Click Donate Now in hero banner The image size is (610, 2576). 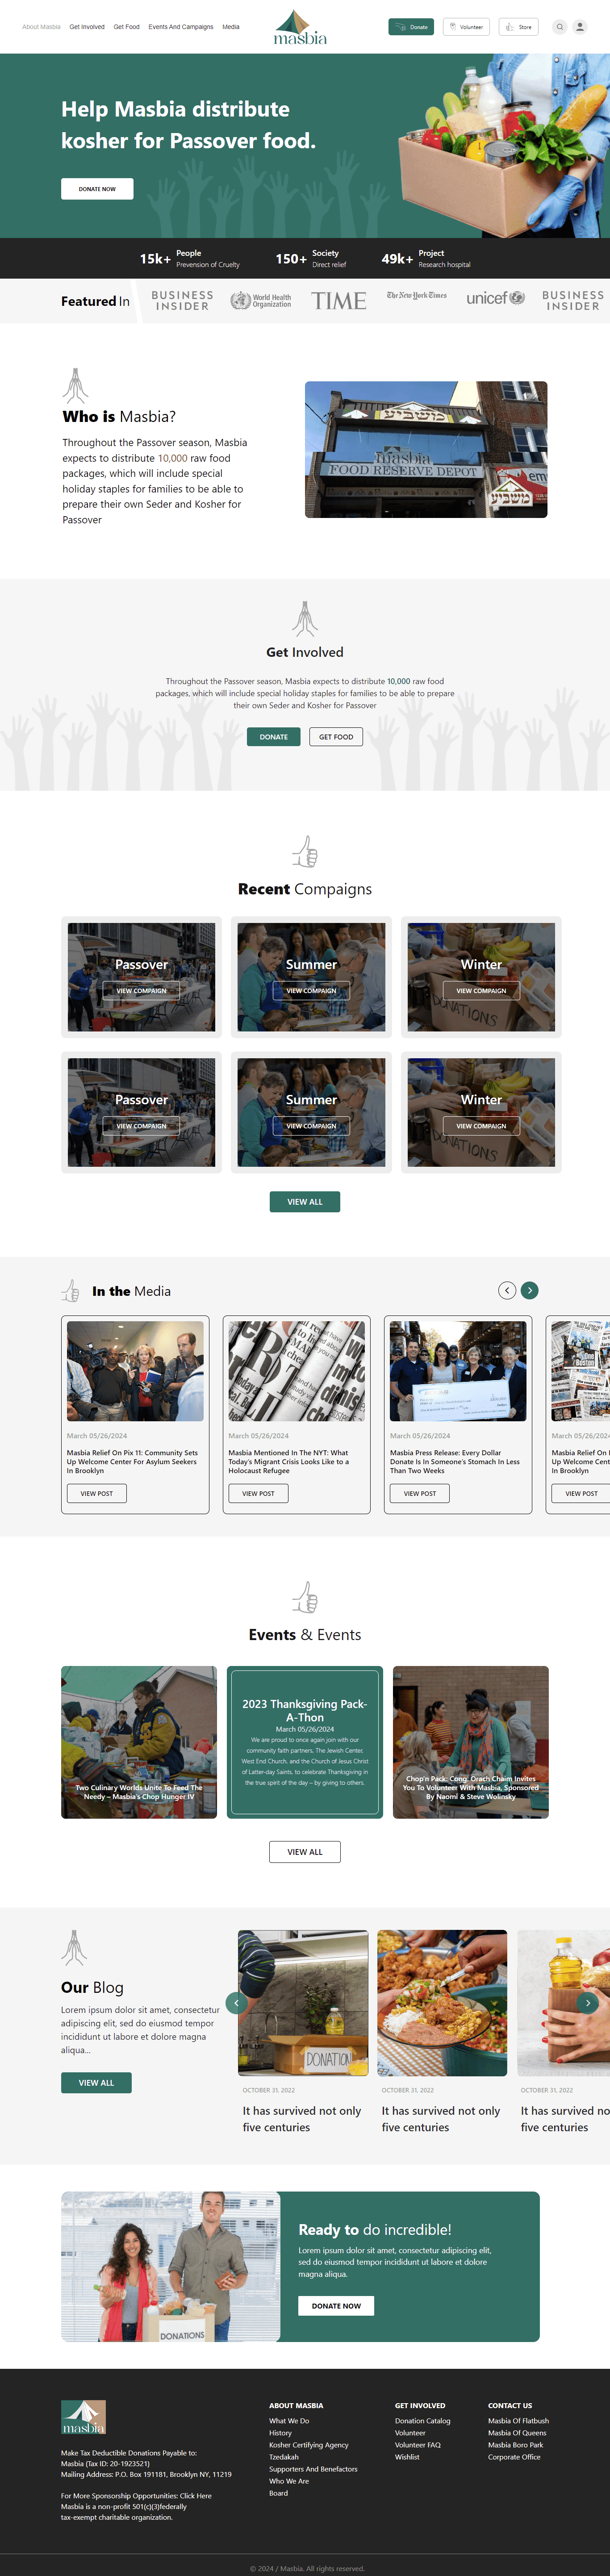coord(97,189)
